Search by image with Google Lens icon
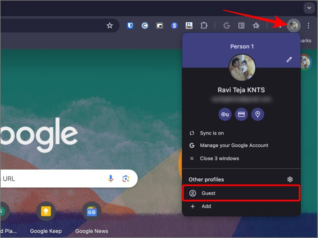Viewport: 318px width, 238px height. [x=126, y=179]
